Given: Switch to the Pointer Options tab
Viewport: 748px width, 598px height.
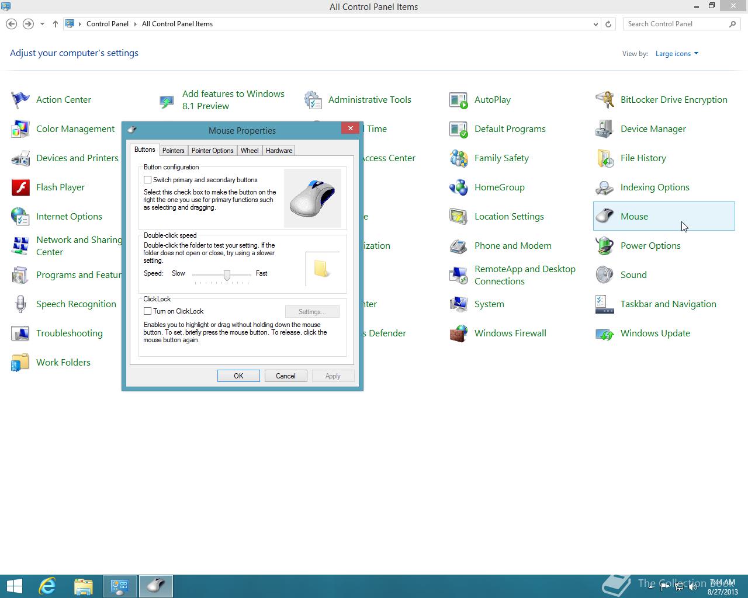Looking at the screenshot, I should [x=213, y=151].
